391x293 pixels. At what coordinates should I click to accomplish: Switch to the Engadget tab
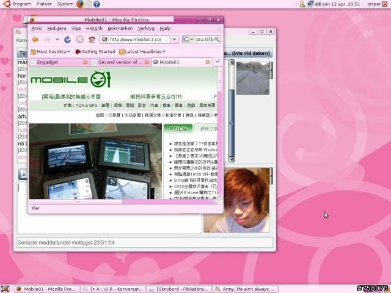pos(59,62)
